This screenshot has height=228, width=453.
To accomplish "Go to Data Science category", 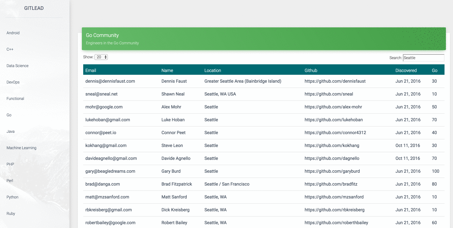I will (x=18, y=66).
